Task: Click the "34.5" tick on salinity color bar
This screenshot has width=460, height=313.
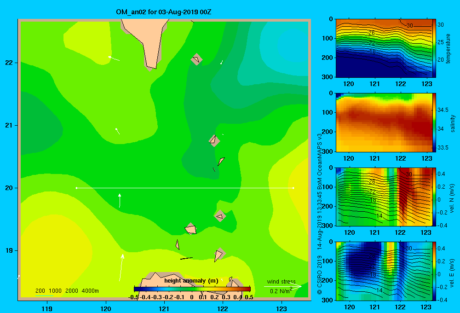Action: (x=443, y=110)
